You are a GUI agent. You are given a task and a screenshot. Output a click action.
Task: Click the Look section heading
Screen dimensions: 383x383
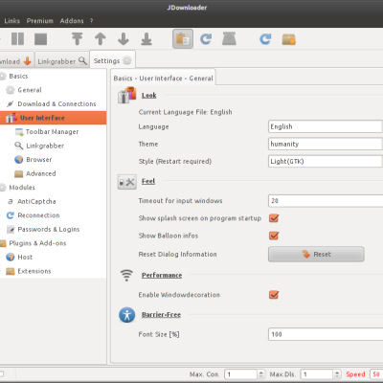point(149,95)
